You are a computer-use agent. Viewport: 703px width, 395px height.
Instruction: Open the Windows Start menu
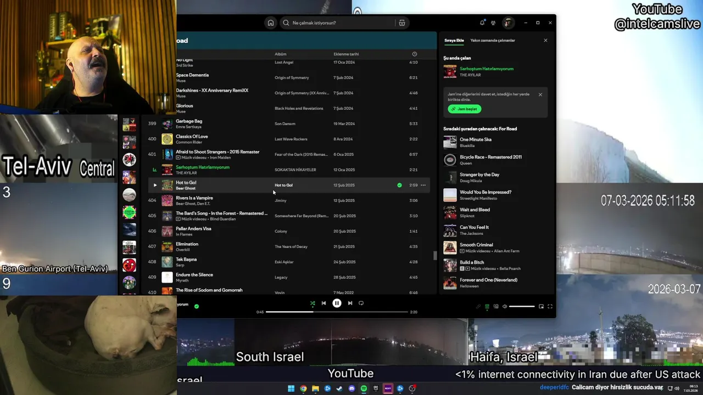point(291,388)
